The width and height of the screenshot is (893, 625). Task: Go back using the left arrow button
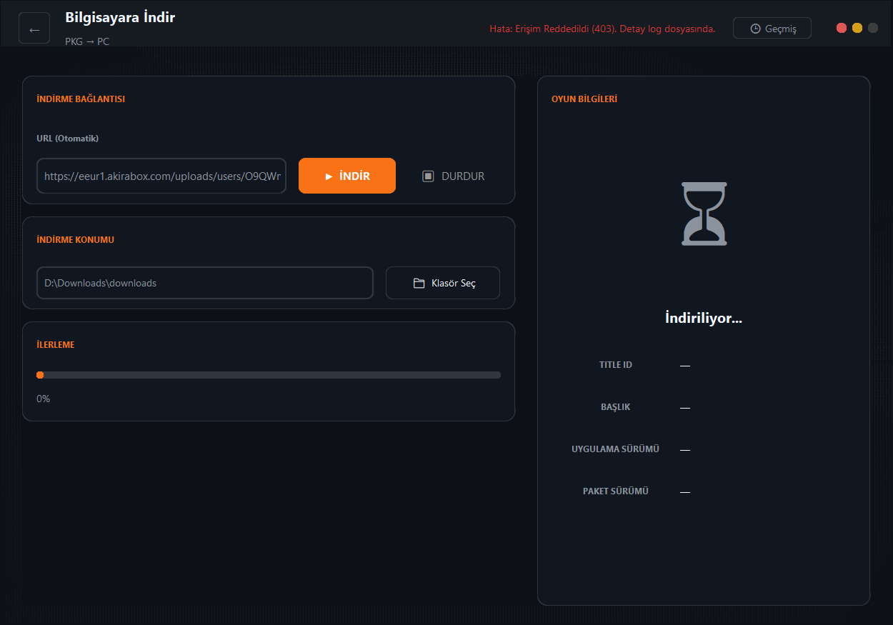[34, 28]
